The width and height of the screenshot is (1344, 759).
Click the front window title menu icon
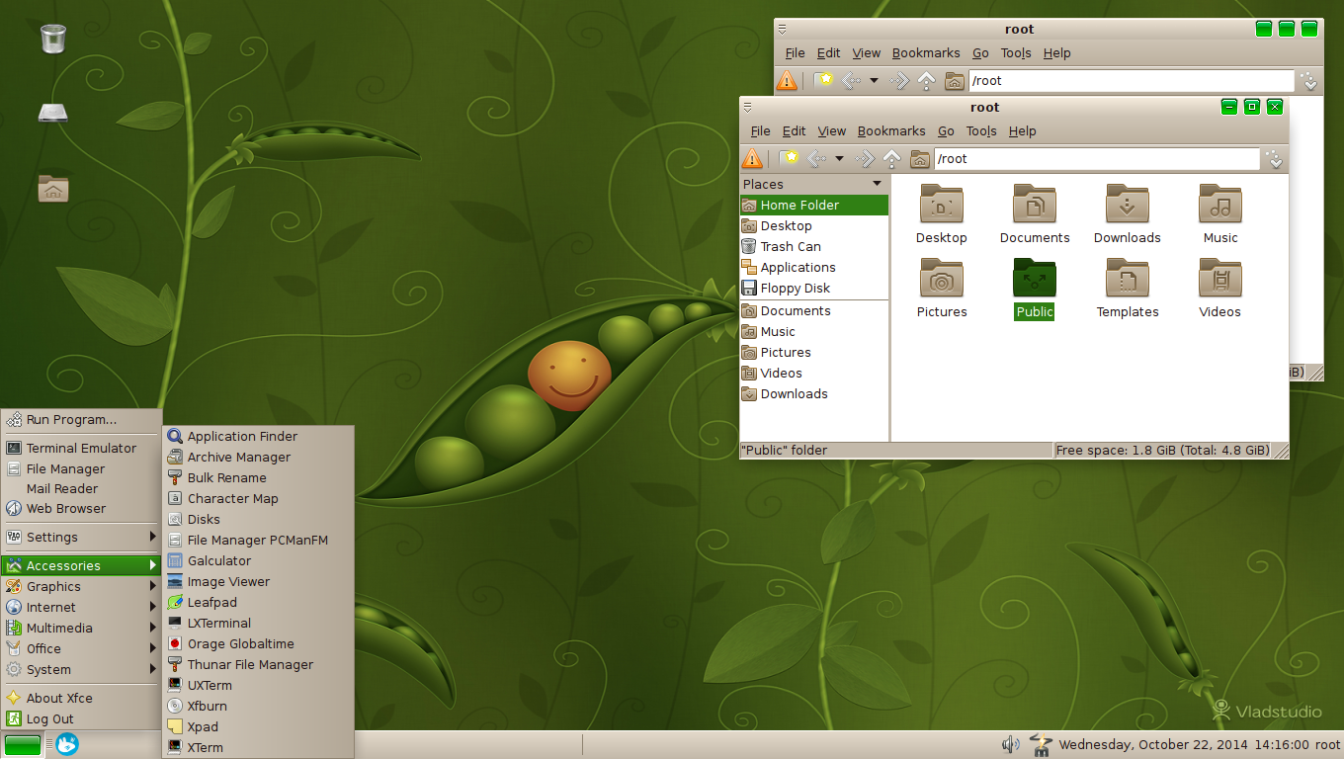pos(748,107)
